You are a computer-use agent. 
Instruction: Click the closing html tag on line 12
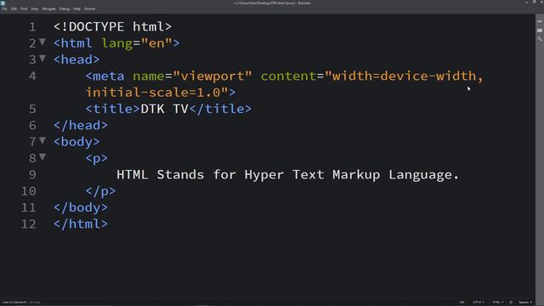tap(81, 224)
